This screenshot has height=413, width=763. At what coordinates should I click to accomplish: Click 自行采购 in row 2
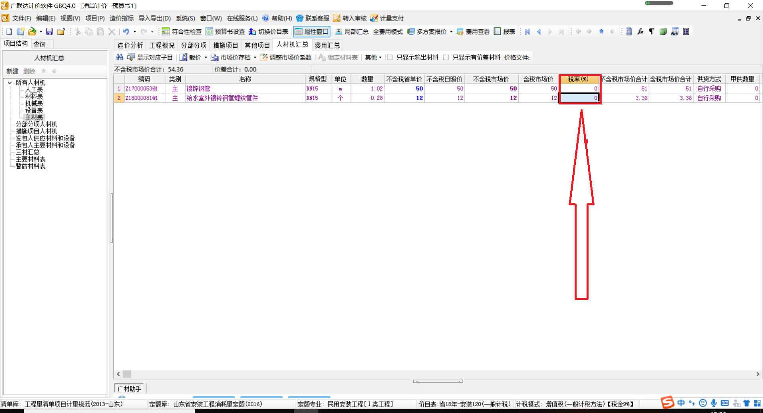click(709, 98)
